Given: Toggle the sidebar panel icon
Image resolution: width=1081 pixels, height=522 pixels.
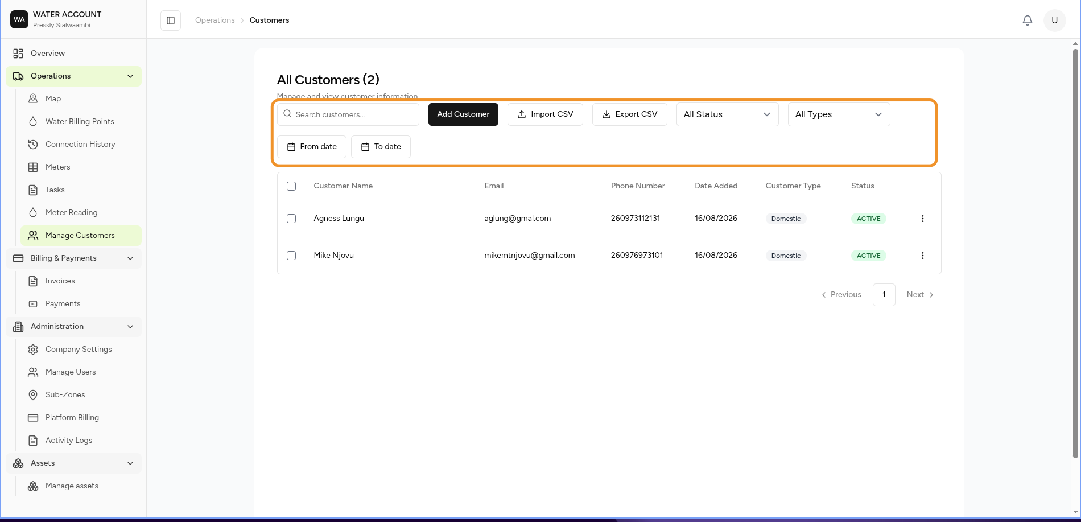Looking at the screenshot, I should [x=171, y=20].
